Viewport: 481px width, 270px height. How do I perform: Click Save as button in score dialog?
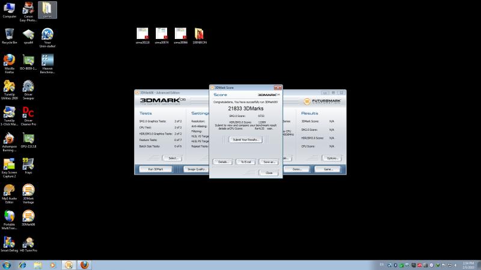coord(269,162)
